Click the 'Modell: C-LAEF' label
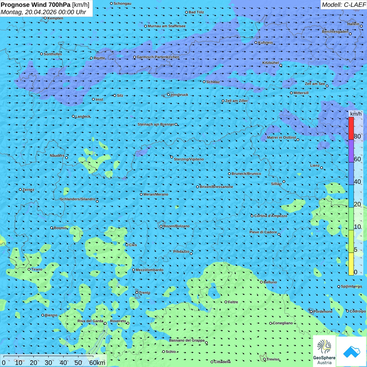This screenshot has height=367, width=367. pyautogui.click(x=344, y=5)
